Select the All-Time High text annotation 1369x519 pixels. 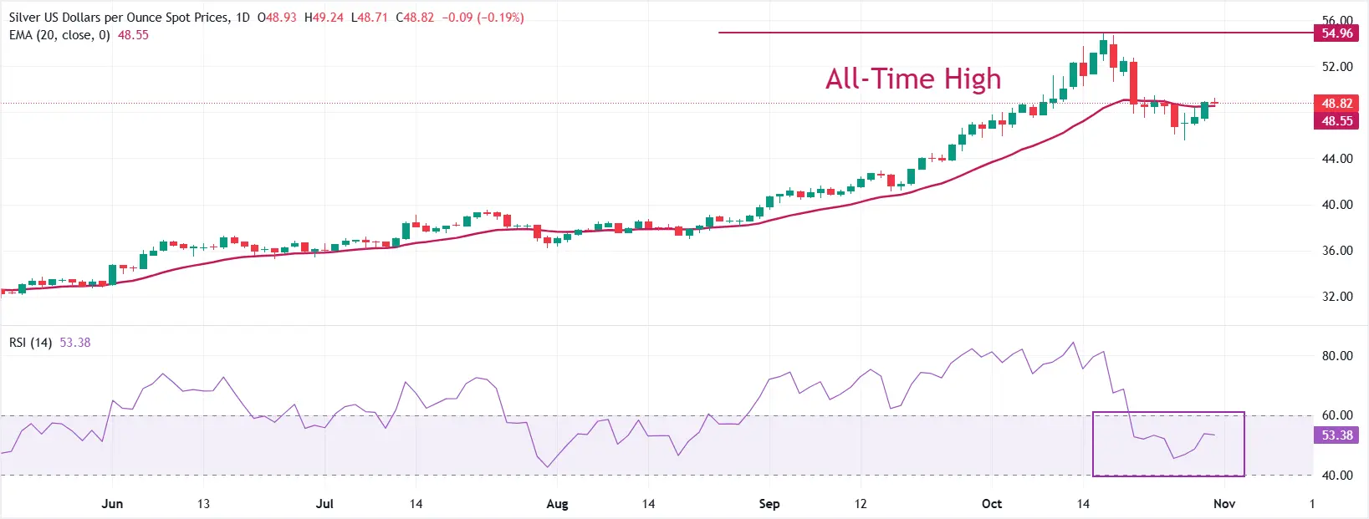tap(913, 79)
